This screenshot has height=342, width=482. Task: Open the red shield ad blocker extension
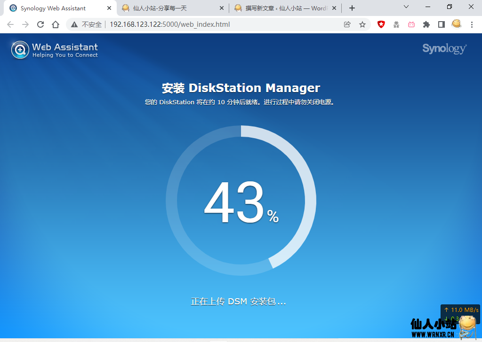click(x=381, y=24)
